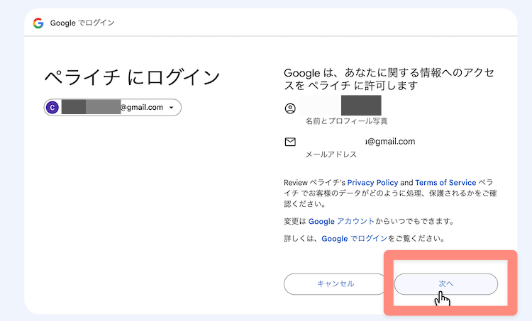Click the Google logo icon
This screenshot has height=321, width=532.
pyautogui.click(x=38, y=23)
